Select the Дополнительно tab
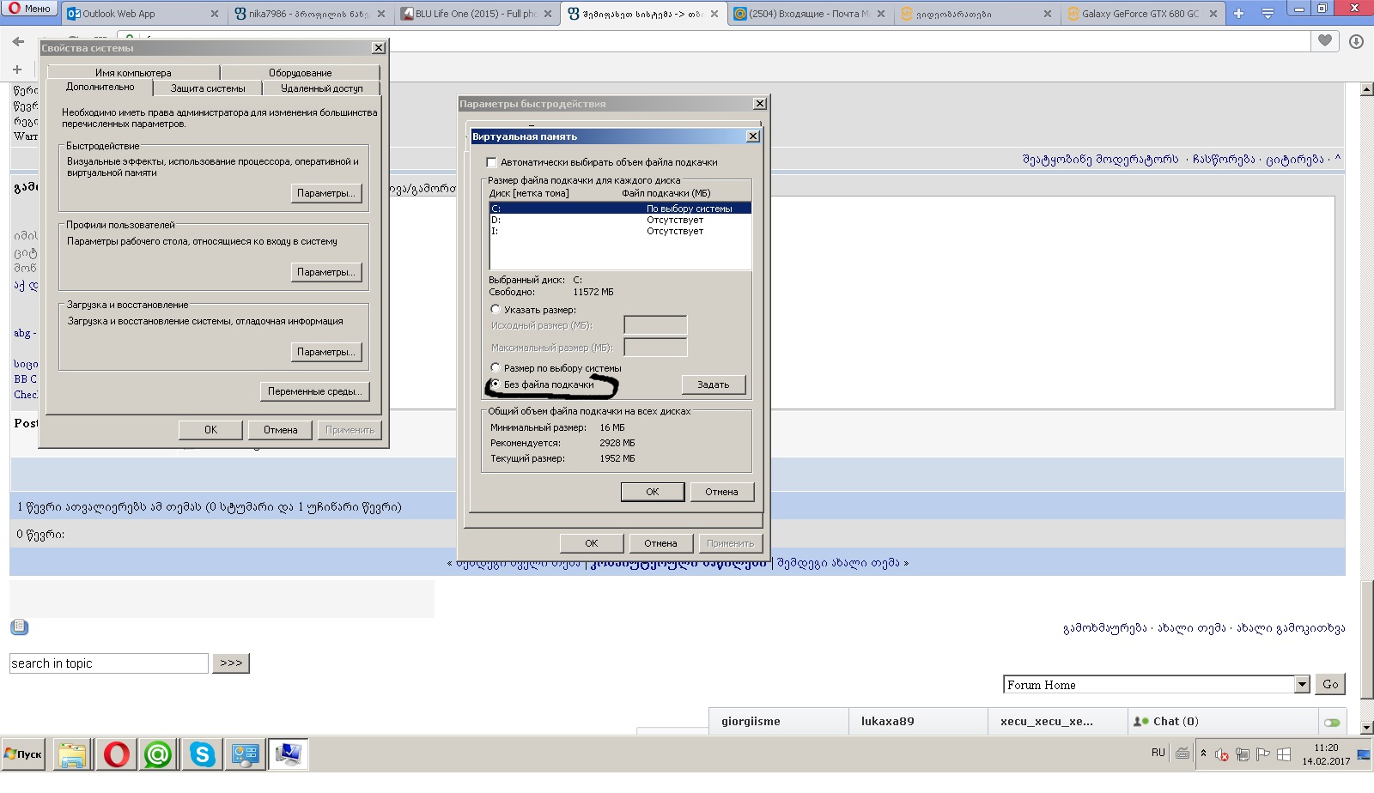This screenshot has width=1374, height=793. (x=100, y=88)
